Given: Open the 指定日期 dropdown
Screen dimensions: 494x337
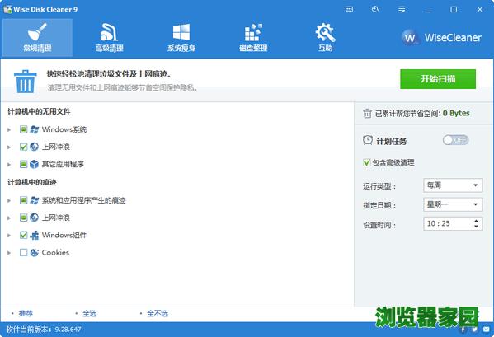Looking at the screenshot, I should point(453,204).
